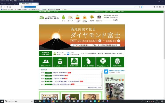Switch site language to English
165x103 pixels.
pyautogui.click(x=101, y=12)
